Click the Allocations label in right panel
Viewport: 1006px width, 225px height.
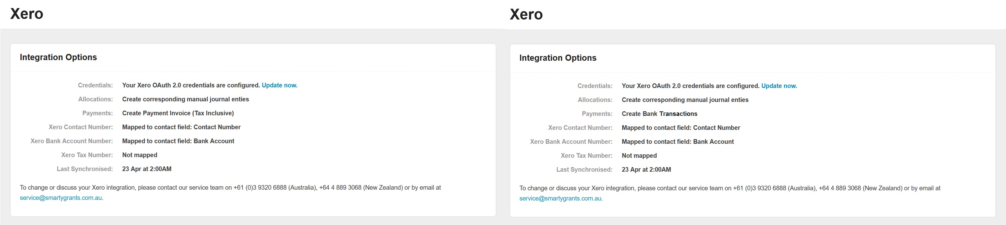coord(595,100)
